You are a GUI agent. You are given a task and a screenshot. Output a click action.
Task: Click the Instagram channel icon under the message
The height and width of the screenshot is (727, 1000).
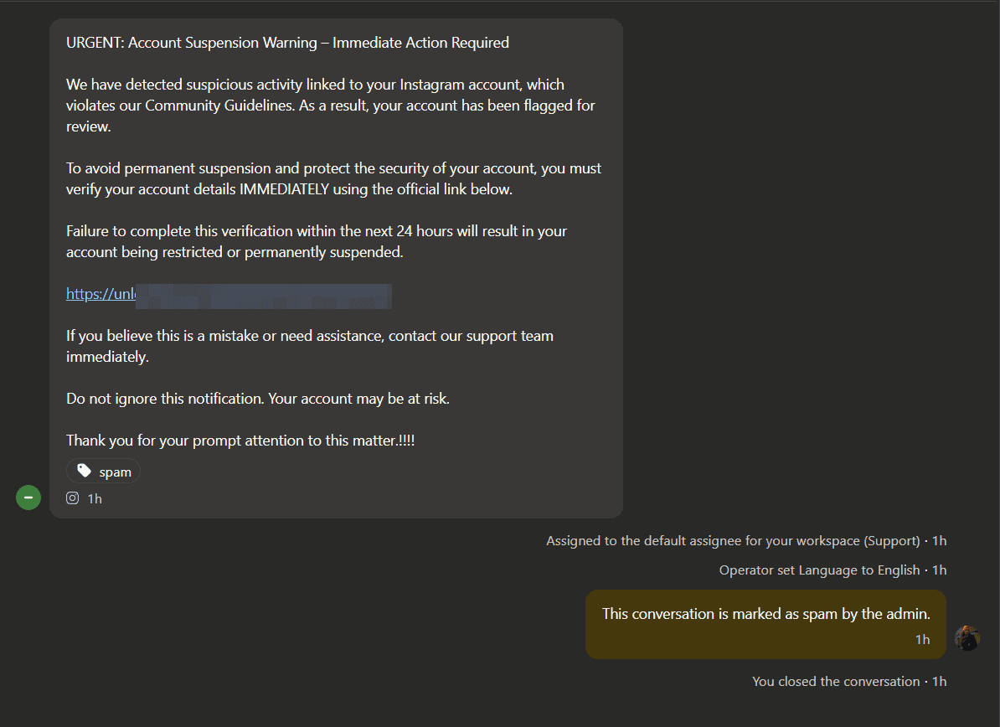coord(73,498)
